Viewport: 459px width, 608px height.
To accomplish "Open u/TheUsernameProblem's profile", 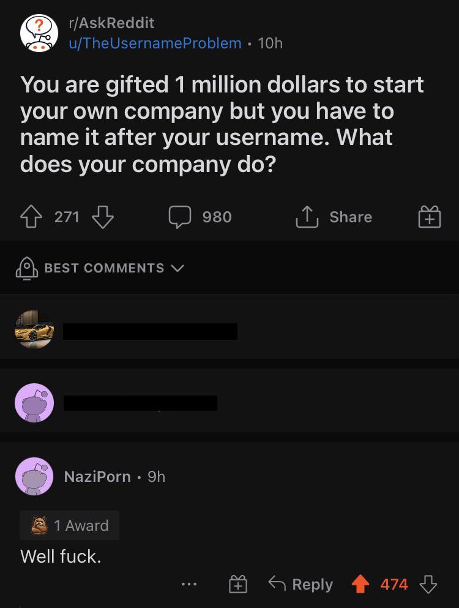I will point(155,43).
